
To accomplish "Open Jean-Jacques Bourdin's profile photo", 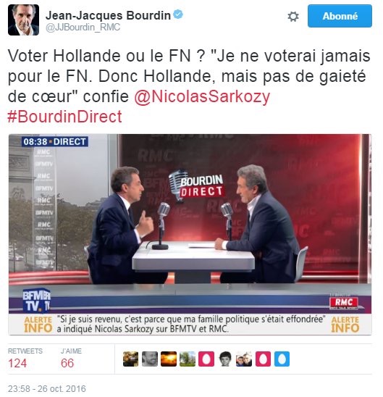I will (x=23, y=20).
